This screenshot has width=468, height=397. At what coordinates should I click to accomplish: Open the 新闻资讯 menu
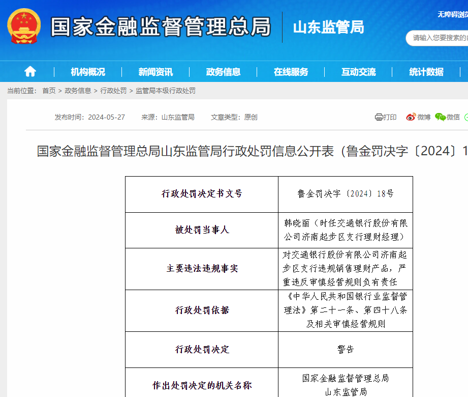click(155, 72)
